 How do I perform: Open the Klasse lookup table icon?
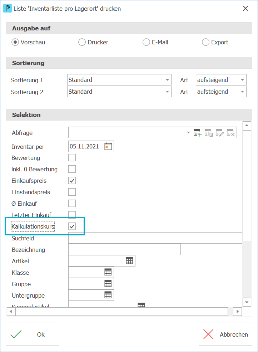pyautogui.click(x=108, y=272)
